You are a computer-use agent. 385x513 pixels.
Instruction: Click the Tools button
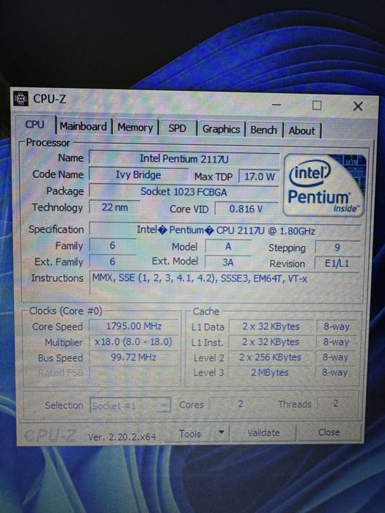pos(189,434)
